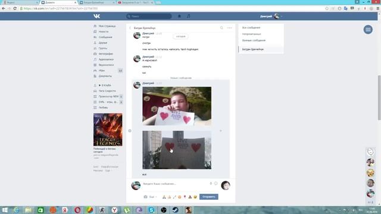The width and height of the screenshot is (381, 214).
Task: Expand the Ещё attachments dropdown
Action: tap(153, 197)
